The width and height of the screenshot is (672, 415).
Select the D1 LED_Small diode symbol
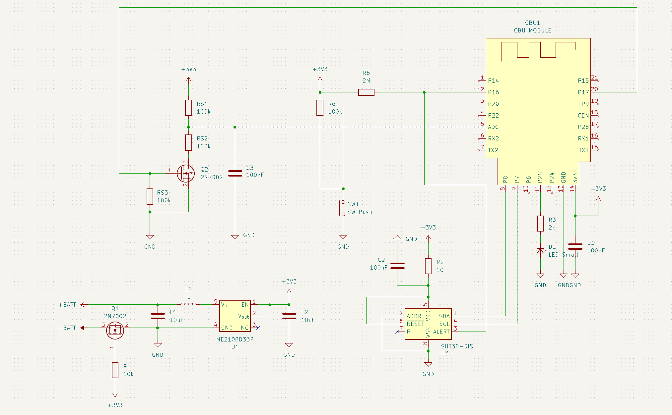pos(541,251)
